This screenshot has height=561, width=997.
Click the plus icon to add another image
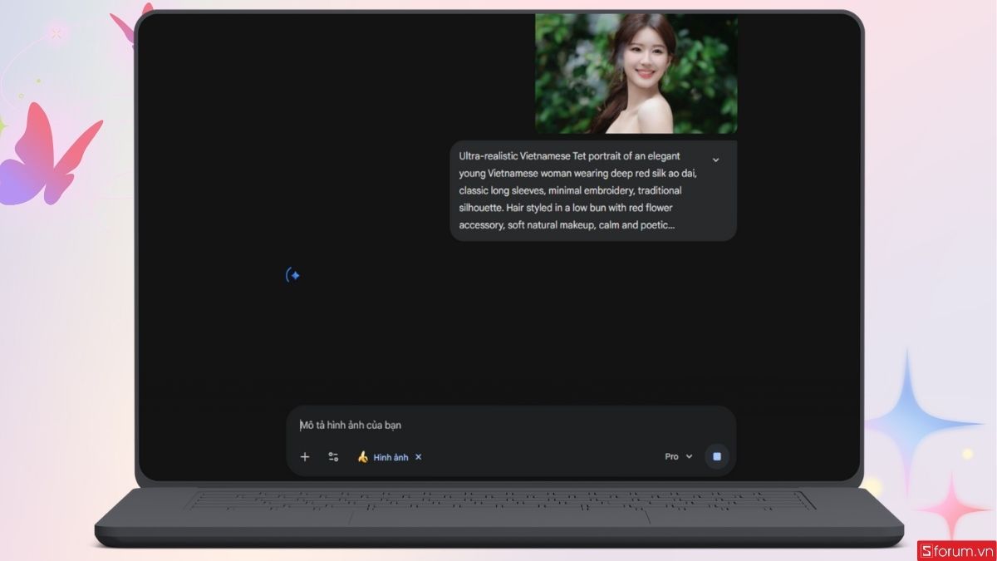[305, 456]
